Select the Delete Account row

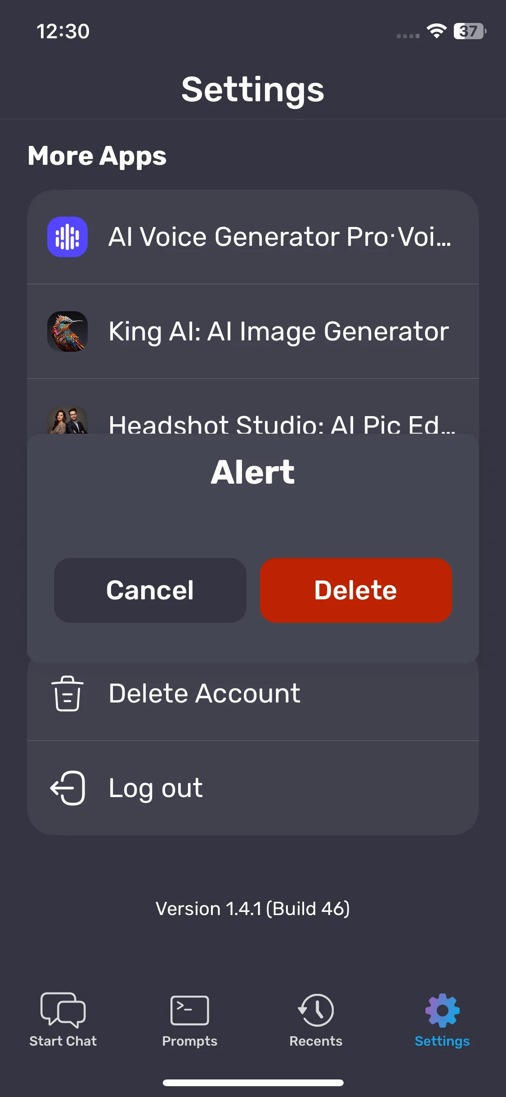click(x=253, y=700)
